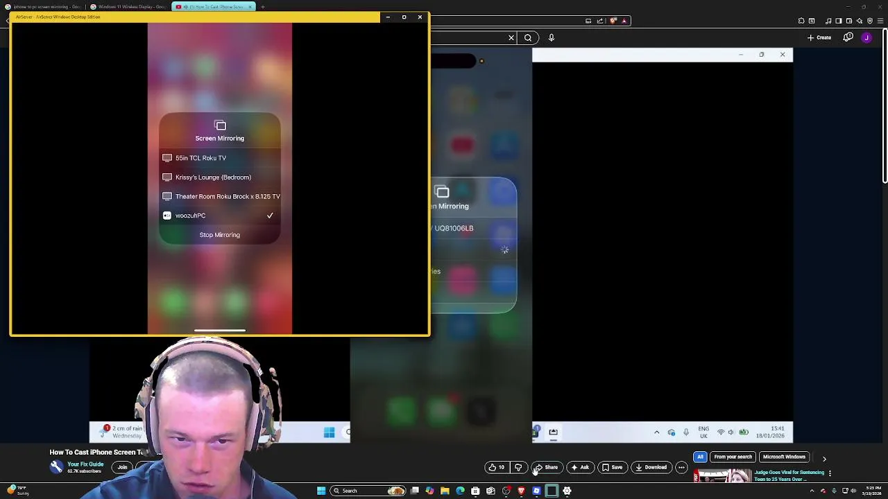Open browser extensions puzzle icon
This screenshot has width=888, height=499.
[x=801, y=21]
